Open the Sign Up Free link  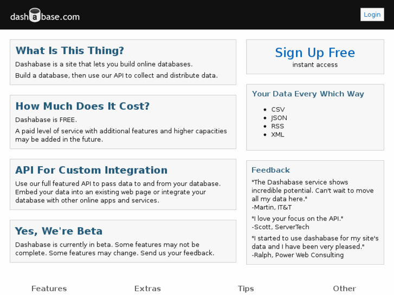(x=315, y=53)
